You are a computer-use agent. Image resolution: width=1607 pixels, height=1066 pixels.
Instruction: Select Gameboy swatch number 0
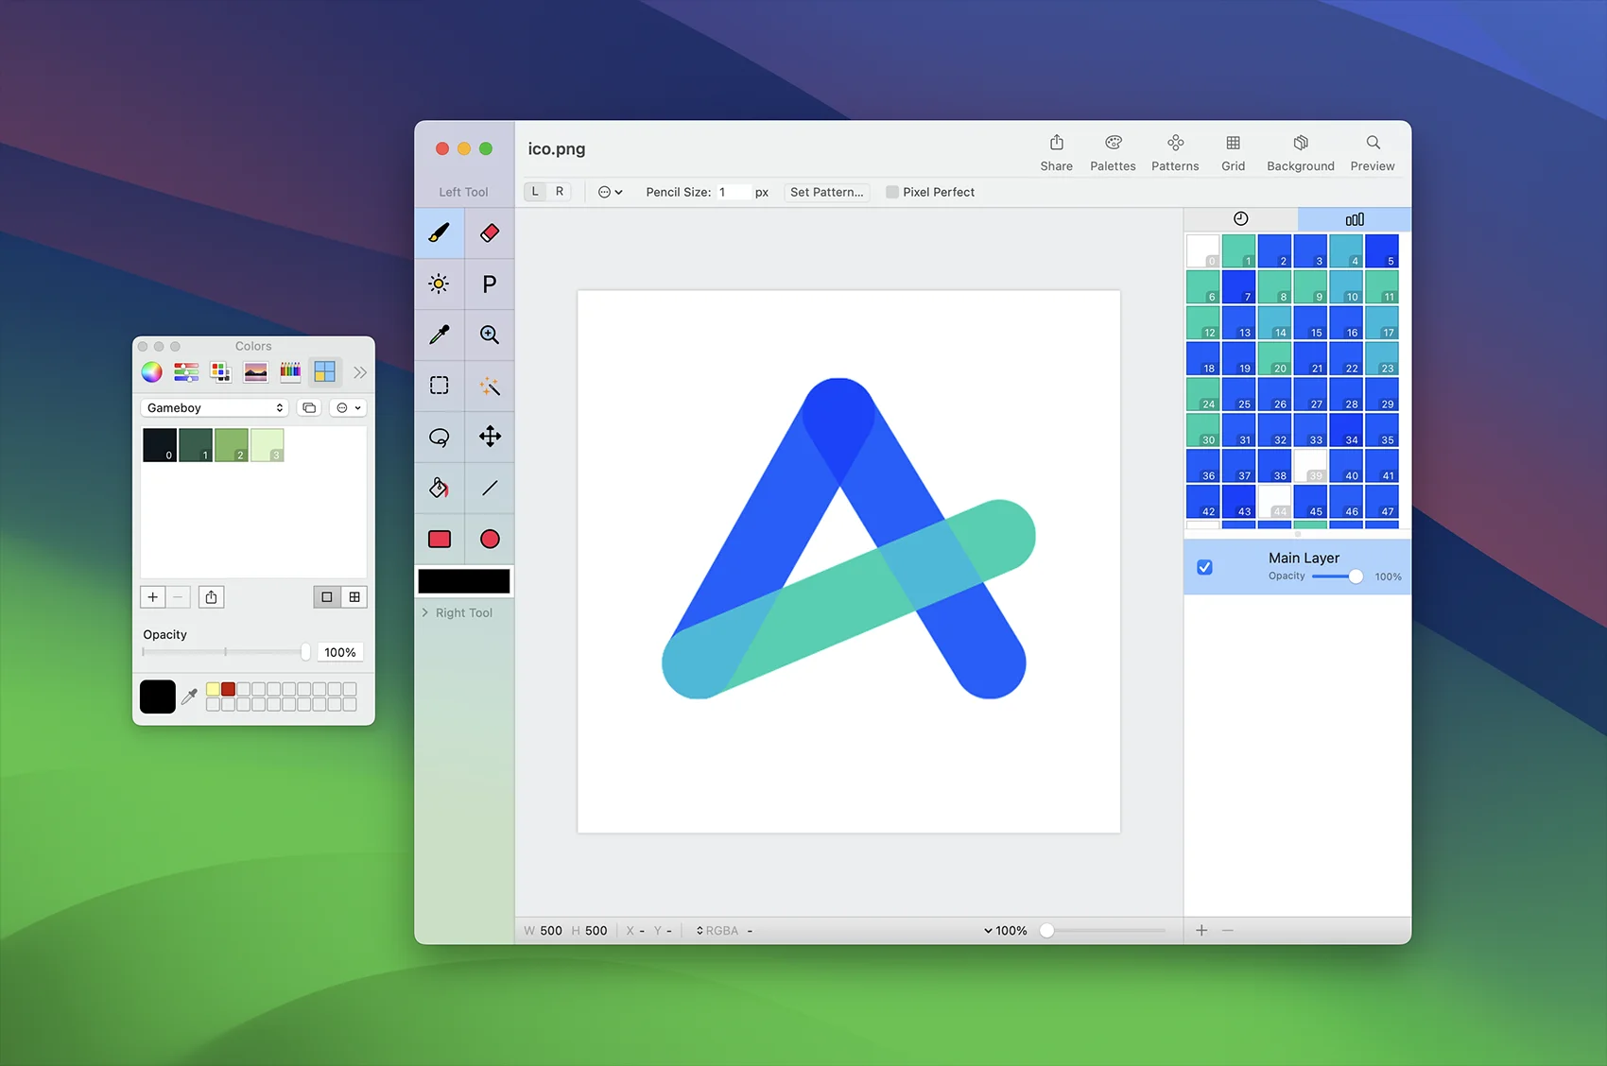tap(160, 445)
